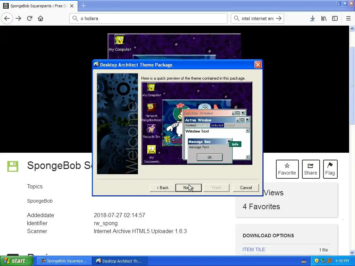This screenshot has width=355, height=266.
Task: Click the green floppy disk software icon
Action: tap(13, 166)
